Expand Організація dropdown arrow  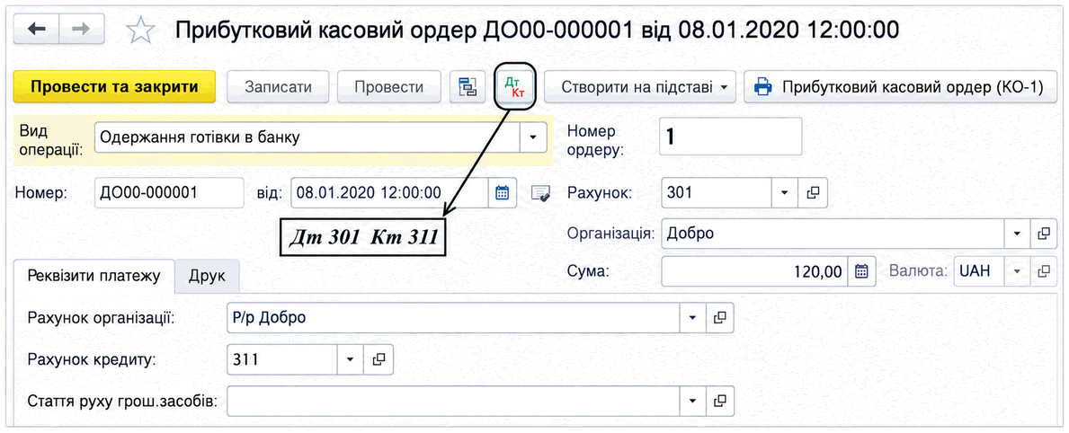pyautogui.click(x=1017, y=234)
